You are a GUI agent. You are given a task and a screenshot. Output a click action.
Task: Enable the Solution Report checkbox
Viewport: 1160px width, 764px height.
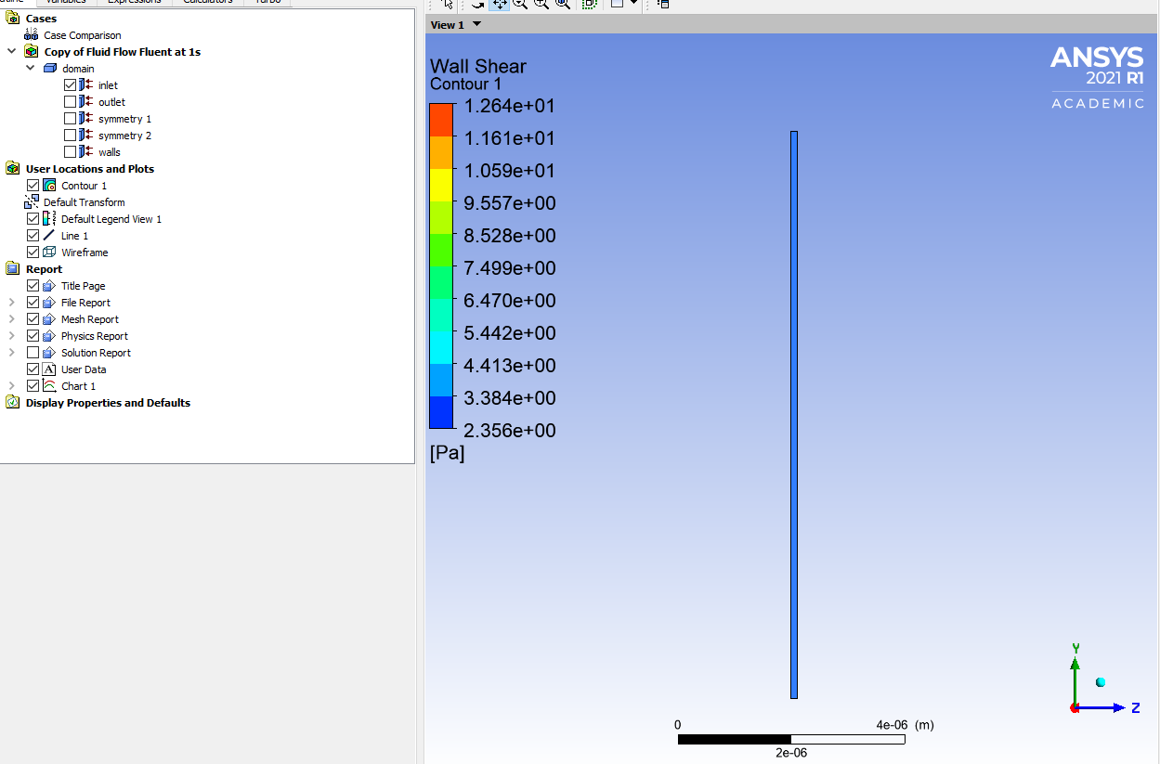(33, 353)
